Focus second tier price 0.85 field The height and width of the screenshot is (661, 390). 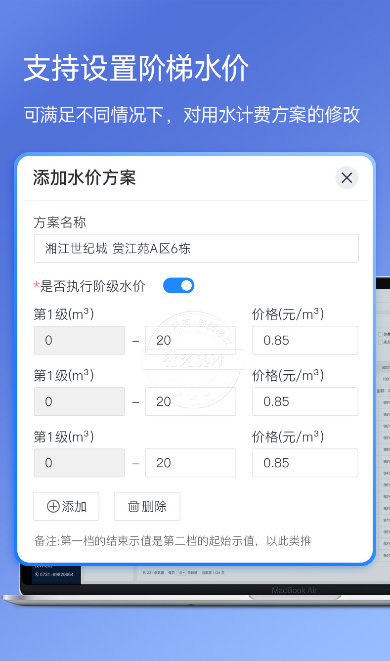click(x=305, y=401)
